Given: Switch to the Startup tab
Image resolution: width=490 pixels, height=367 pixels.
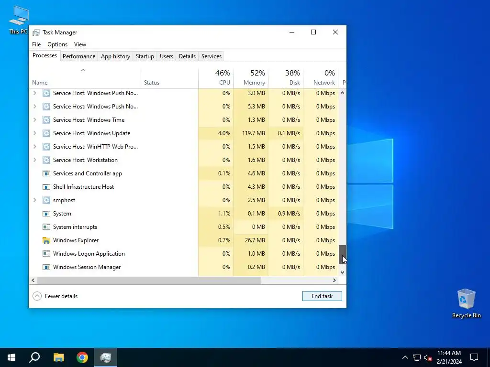Looking at the screenshot, I should tap(145, 56).
